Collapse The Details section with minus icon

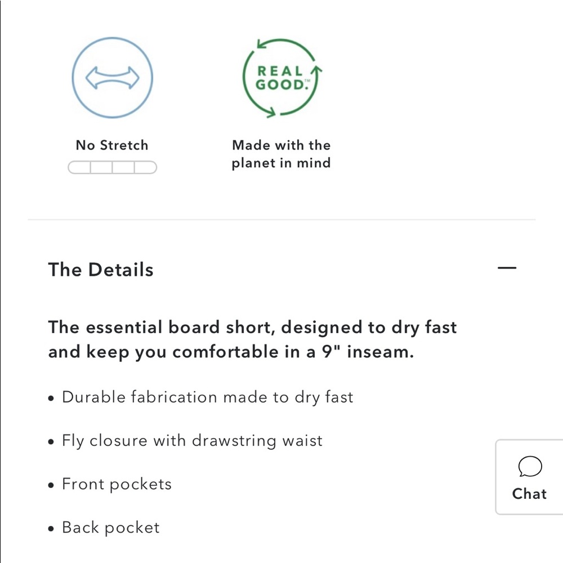[507, 268]
